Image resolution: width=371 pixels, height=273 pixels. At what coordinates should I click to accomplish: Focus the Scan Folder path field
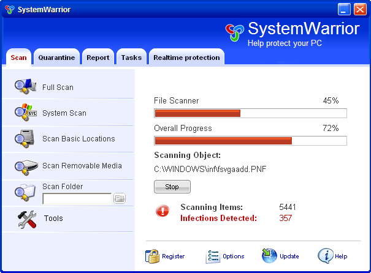tap(77, 198)
